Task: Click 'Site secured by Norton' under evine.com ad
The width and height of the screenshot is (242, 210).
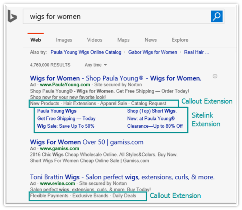Action: pos(103,183)
